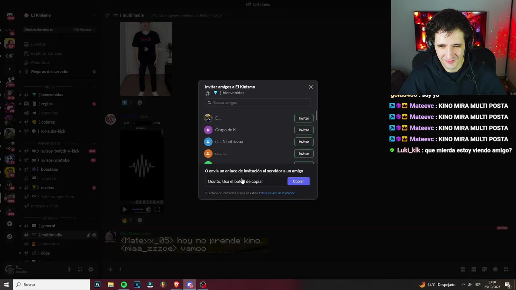Open Objetivo de mejoras boost progress
This screenshot has width=516, height=290.
pyautogui.click(x=59, y=29)
